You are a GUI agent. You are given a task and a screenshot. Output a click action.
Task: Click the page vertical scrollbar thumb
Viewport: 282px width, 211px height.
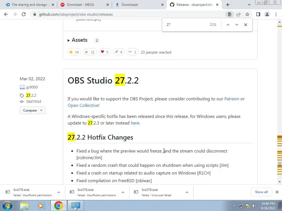(x=280, y=164)
